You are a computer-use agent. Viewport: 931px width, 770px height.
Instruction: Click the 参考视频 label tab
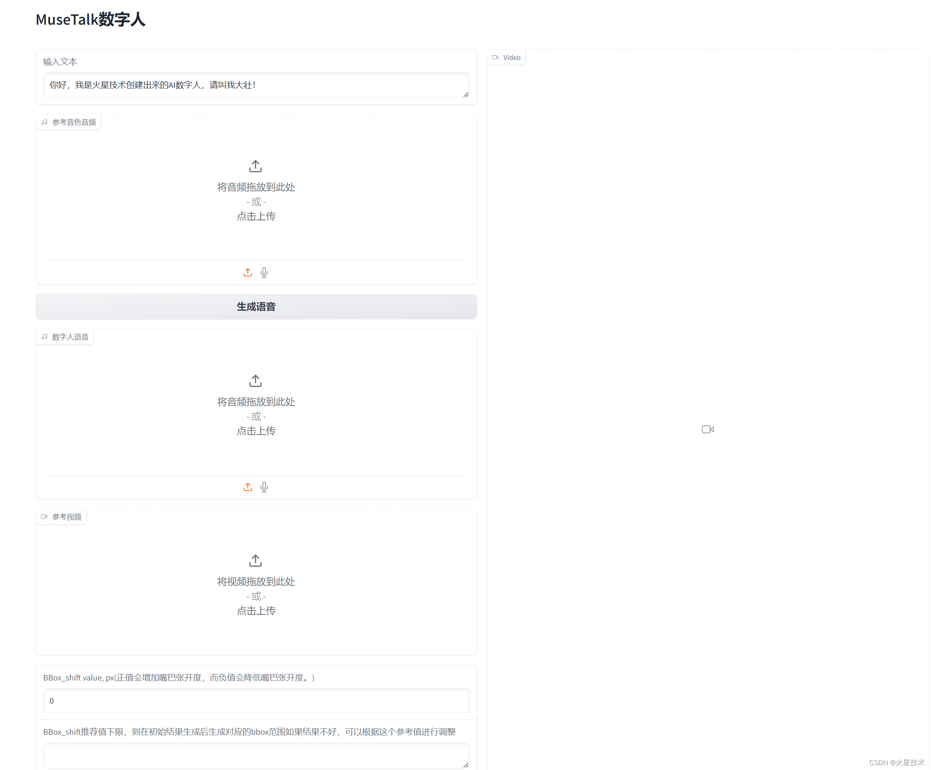pos(62,517)
